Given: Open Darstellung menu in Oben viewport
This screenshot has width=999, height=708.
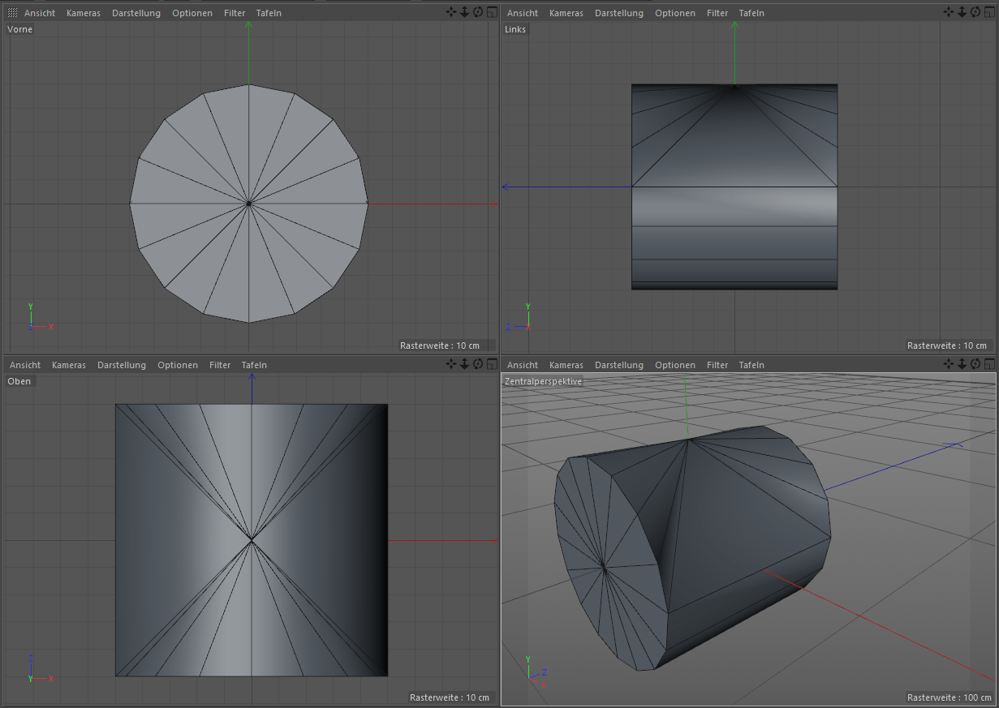Looking at the screenshot, I should tap(122, 365).
